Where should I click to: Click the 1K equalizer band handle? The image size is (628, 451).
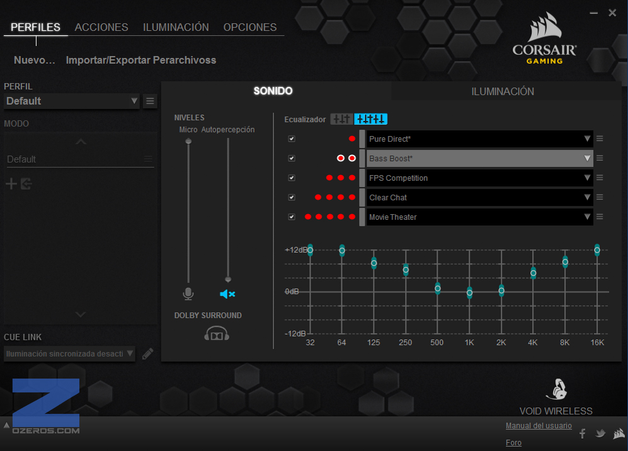469,293
